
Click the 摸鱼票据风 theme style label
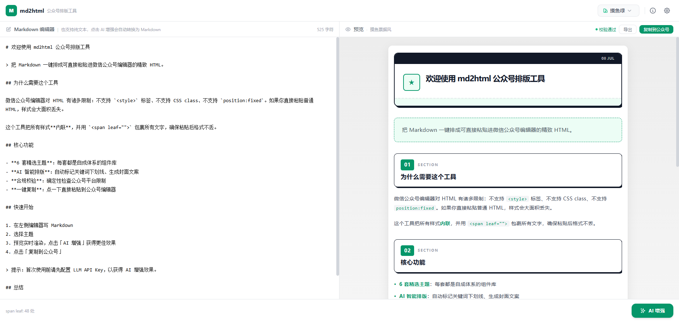tap(381, 29)
